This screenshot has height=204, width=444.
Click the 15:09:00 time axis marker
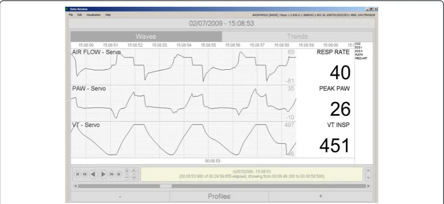tap(331, 45)
